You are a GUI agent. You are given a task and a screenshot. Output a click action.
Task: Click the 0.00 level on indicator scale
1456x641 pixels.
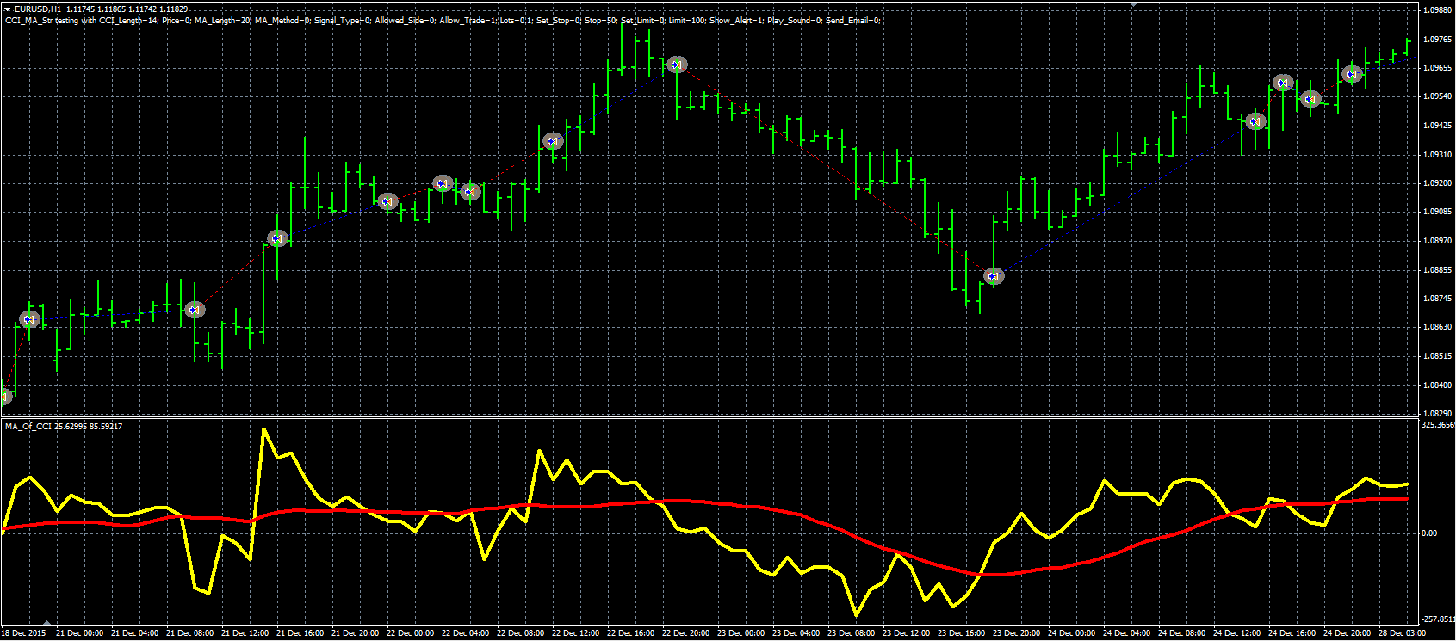pyautogui.click(x=1429, y=533)
